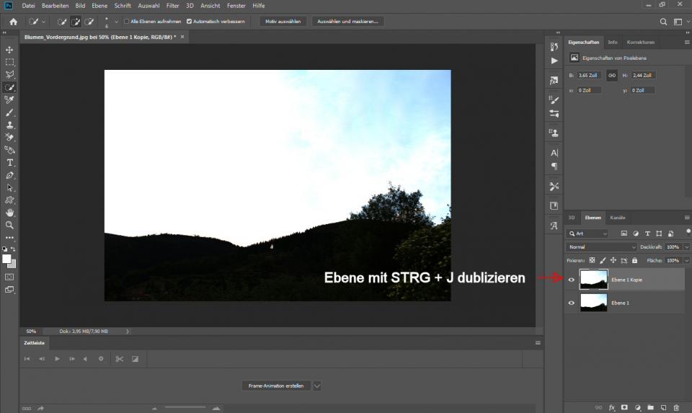Open the blend mode 'Normal' dropdown
The image size is (692, 413).
click(x=602, y=247)
